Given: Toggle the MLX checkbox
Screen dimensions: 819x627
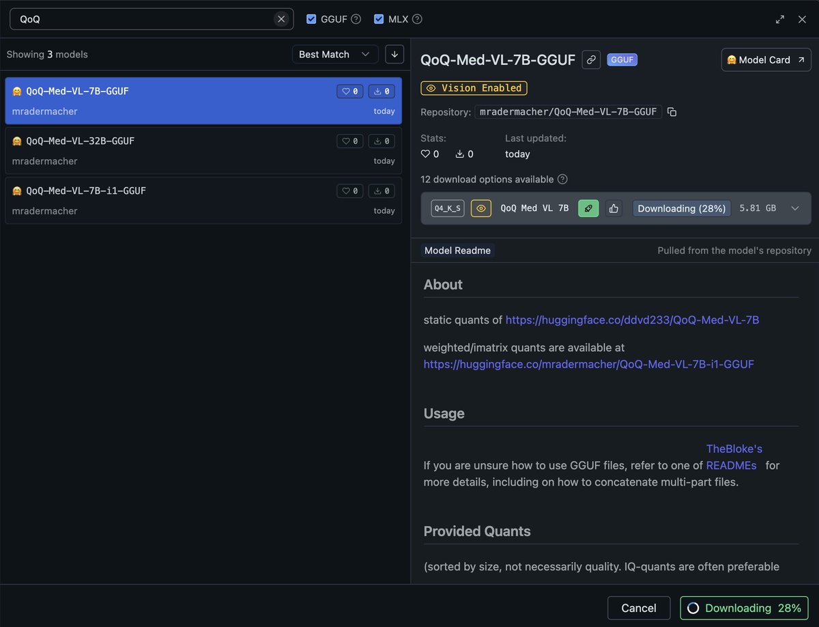Looking at the screenshot, I should [379, 19].
